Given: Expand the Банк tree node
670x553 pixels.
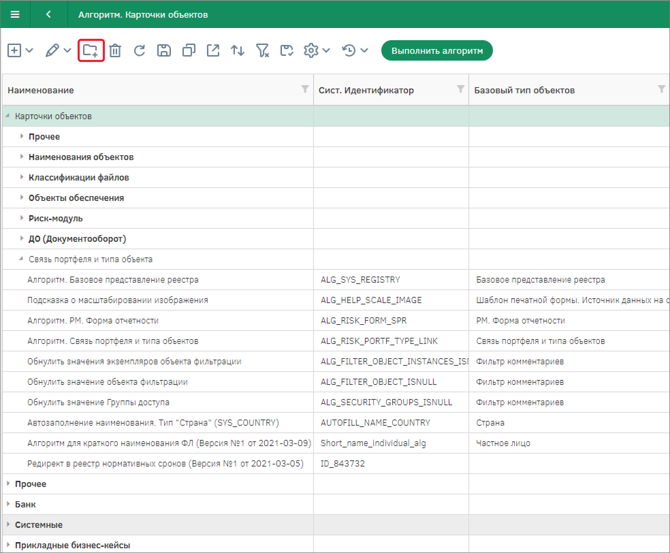Looking at the screenshot, I should tap(8, 504).
